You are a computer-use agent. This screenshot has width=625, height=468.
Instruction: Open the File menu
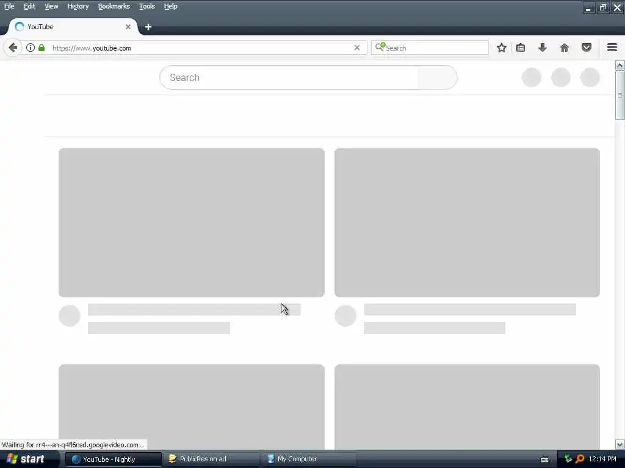tap(9, 6)
